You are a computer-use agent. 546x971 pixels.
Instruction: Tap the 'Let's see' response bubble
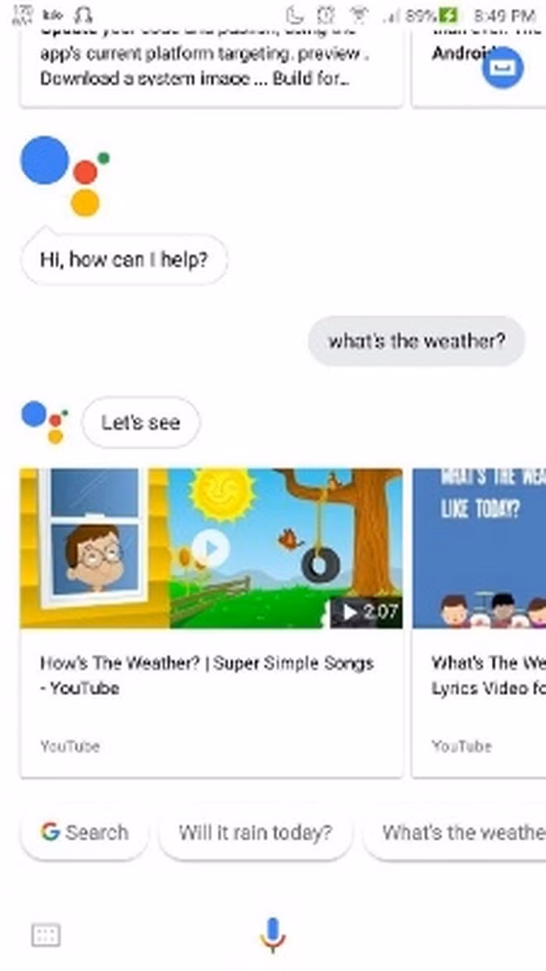[x=140, y=422]
